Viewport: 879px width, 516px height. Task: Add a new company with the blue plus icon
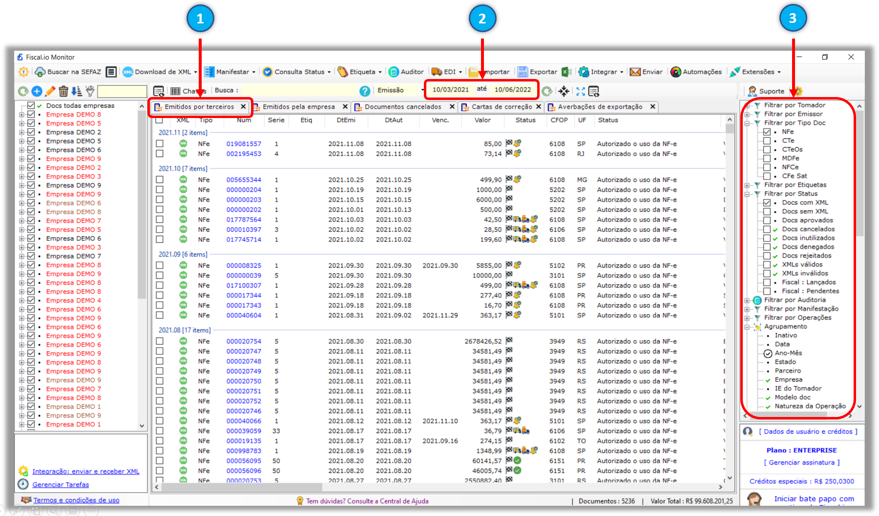point(37,91)
